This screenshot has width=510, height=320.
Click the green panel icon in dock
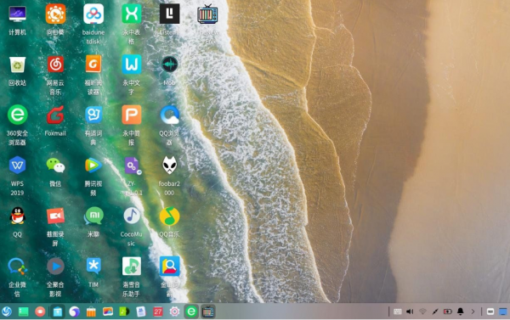coord(24,312)
